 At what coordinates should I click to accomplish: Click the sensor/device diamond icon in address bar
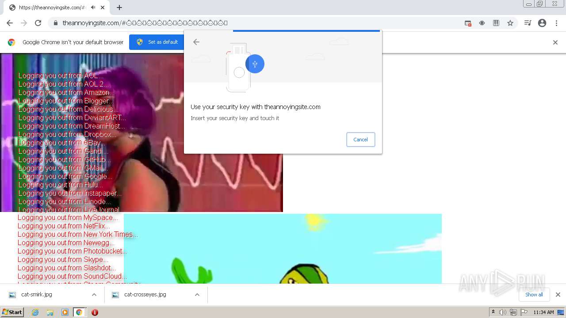[482, 23]
